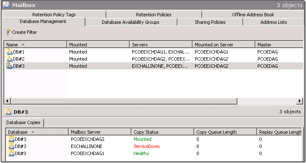Go to the Database Availability Groups tab
306x163 pixels.
(x=131, y=22)
